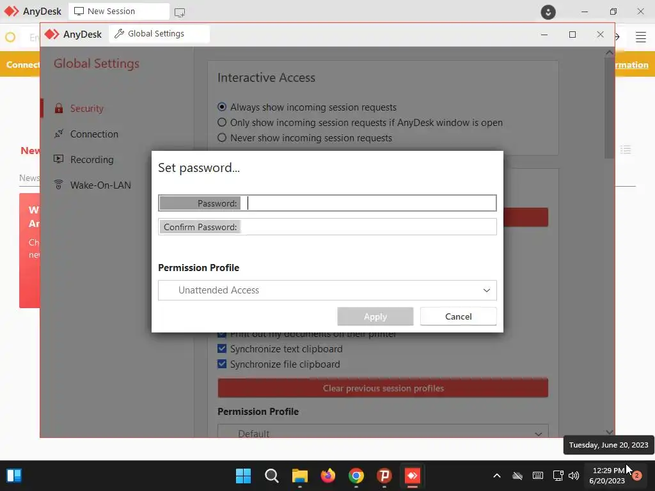Click the yellow status circle icon in AnyDesk main window
655x491 pixels.
pos(10,37)
